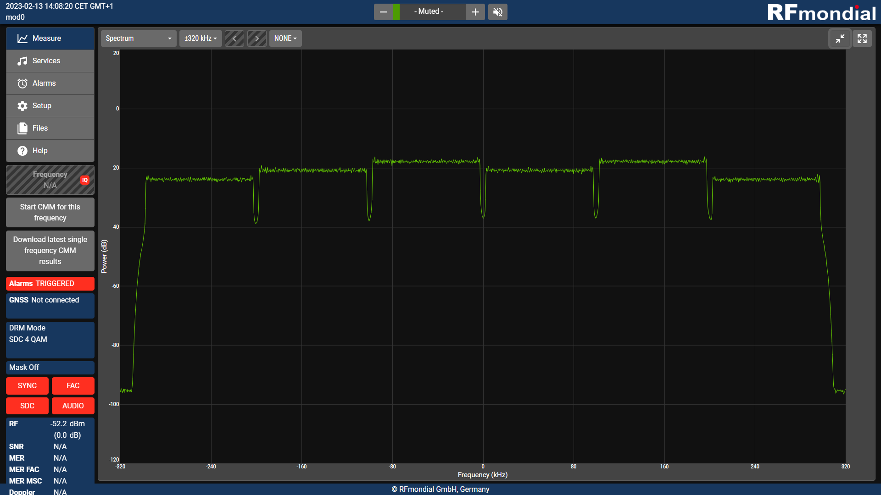881x495 pixels.
Task: Go to the Alarms section
Action: click(50, 83)
